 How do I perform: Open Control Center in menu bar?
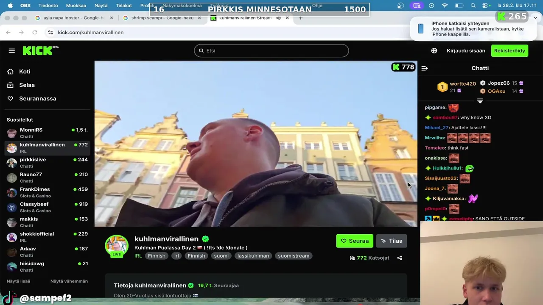pos(486,6)
